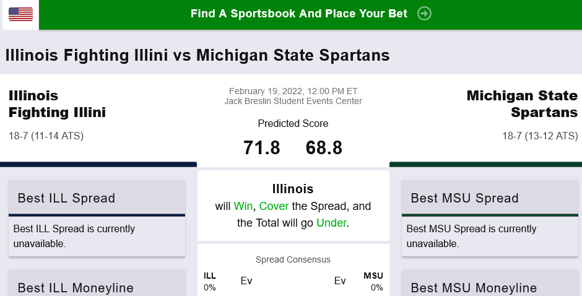Click the MSU 0% consensus value
This screenshot has width=582, height=296.
(376, 287)
